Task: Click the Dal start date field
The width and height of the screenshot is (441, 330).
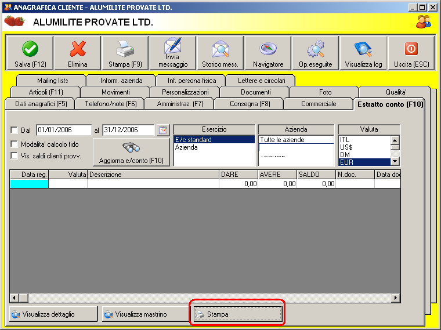Action: (x=64, y=130)
